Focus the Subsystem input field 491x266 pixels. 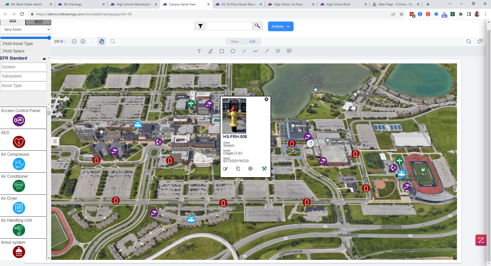(23, 76)
